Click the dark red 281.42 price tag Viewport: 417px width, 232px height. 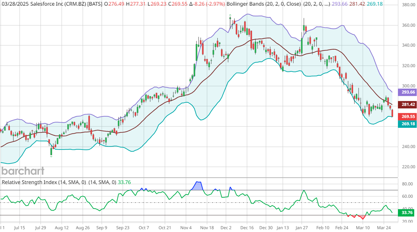pos(407,104)
